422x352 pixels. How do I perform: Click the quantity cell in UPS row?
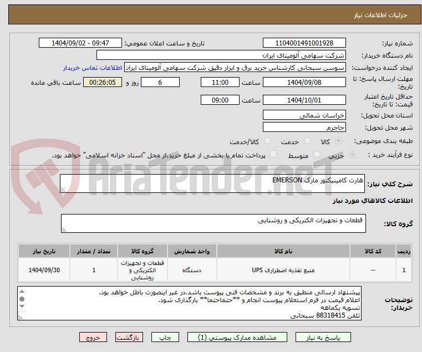pyautogui.click(x=94, y=270)
